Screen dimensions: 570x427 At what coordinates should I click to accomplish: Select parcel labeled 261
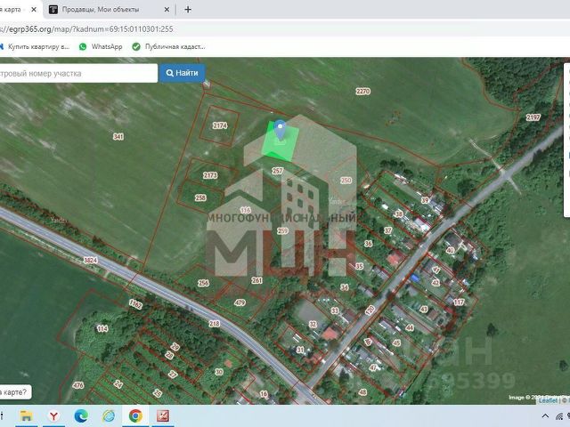click(x=256, y=280)
